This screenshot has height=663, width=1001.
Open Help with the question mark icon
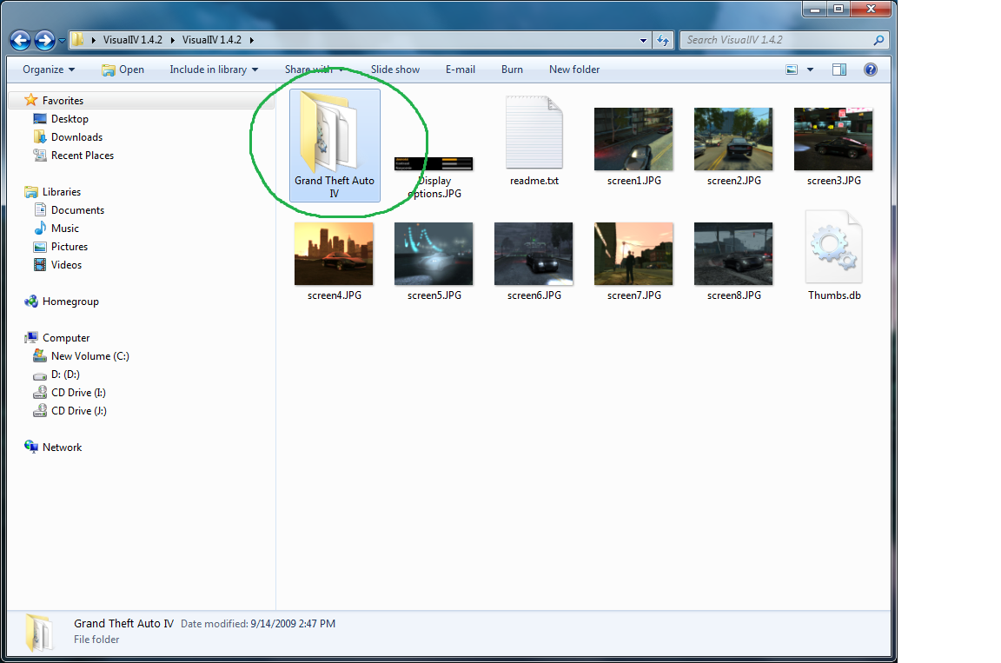pos(870,70)
